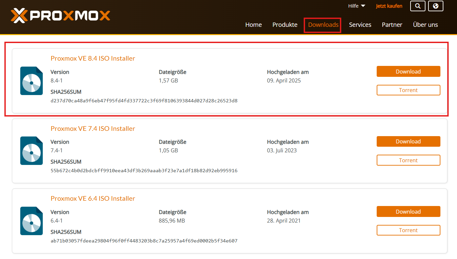Click the Jetzt kaufen link
The width and height of the screenshot is (457, 259).
coord(389,6)
